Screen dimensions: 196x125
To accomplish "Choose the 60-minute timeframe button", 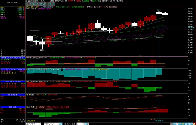I will [x=44, y=4].
